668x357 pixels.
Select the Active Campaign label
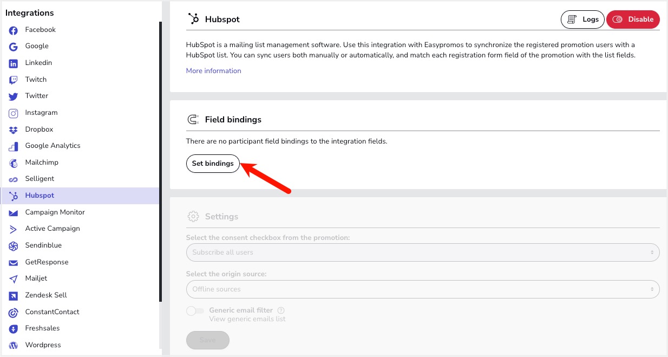[53, 229]
